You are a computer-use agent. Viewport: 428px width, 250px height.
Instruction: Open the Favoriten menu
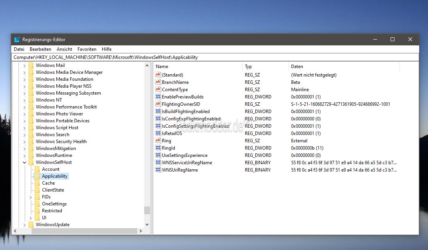87,49
